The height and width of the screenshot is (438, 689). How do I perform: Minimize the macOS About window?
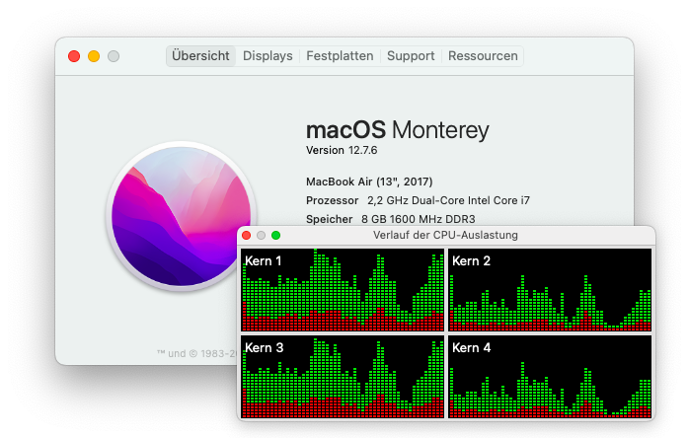[94, 56]
